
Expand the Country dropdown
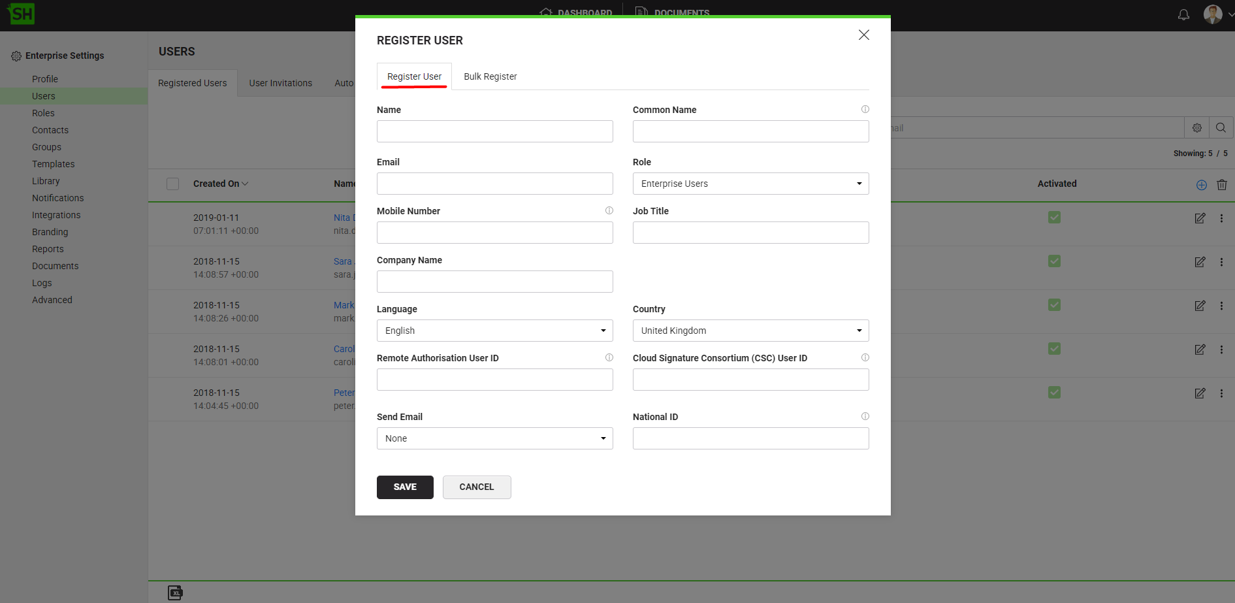750,331
